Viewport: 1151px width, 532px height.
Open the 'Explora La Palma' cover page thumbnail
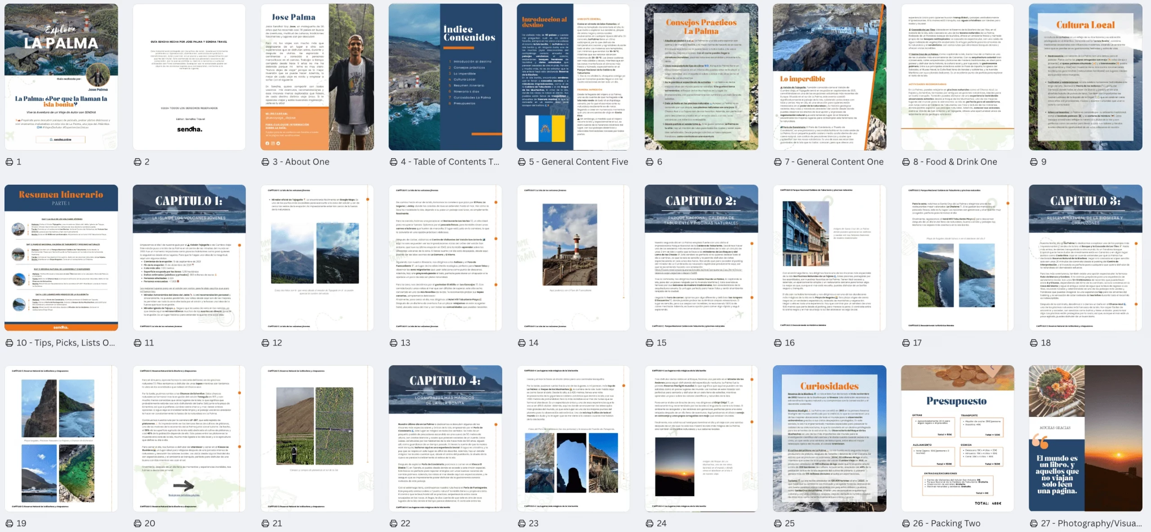61,77
